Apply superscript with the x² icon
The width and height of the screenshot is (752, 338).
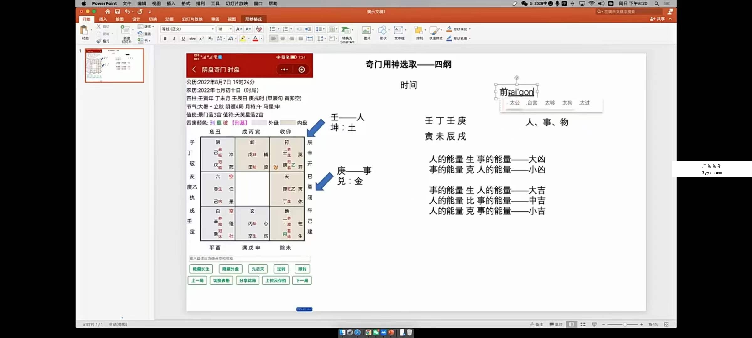coord(201,38)
